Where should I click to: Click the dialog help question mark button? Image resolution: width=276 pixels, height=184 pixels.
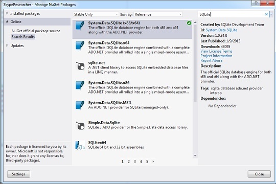click(x=256, y=3)
